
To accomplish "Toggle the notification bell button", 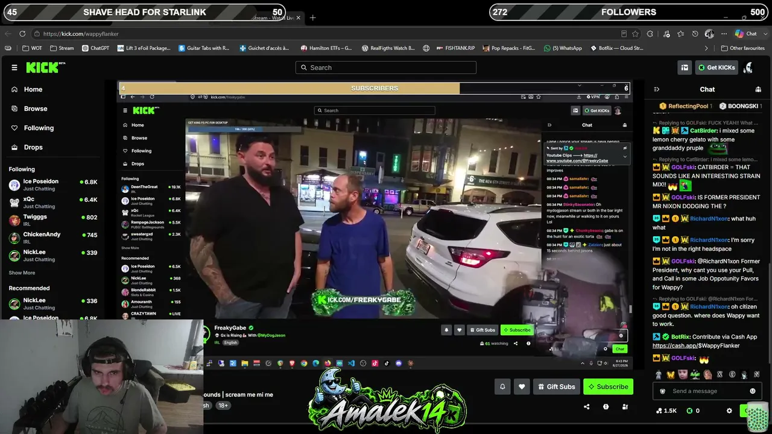I will point(502,386).
